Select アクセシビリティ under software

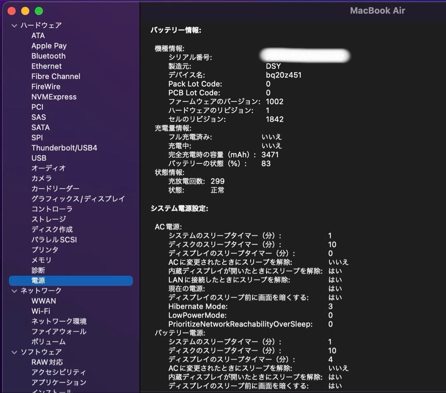tap(59, 372)
